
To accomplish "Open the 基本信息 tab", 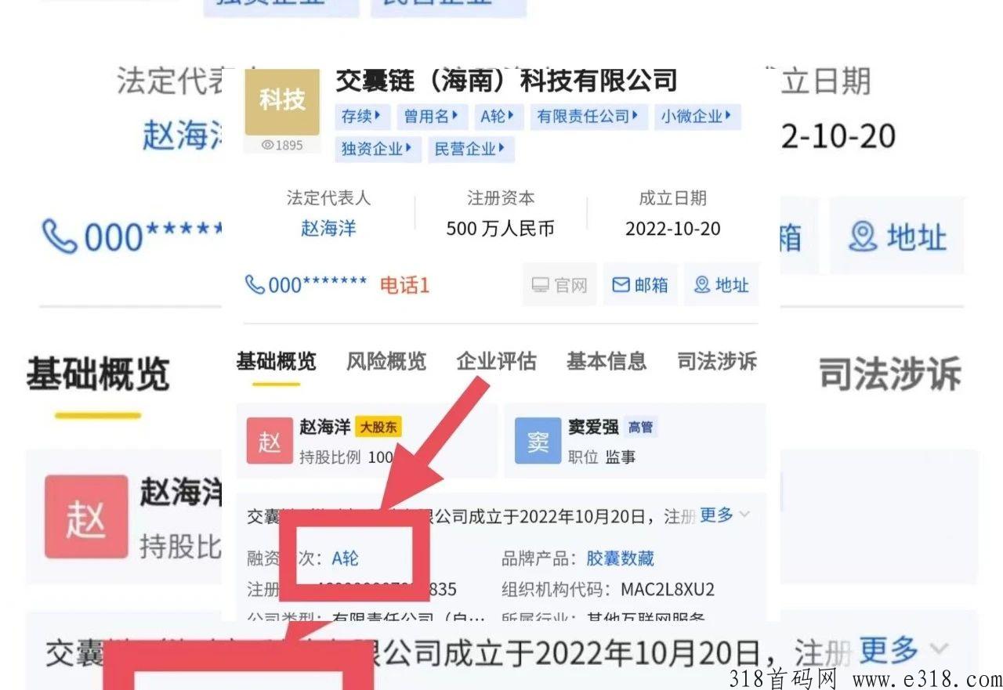I will tap(607, 361).
